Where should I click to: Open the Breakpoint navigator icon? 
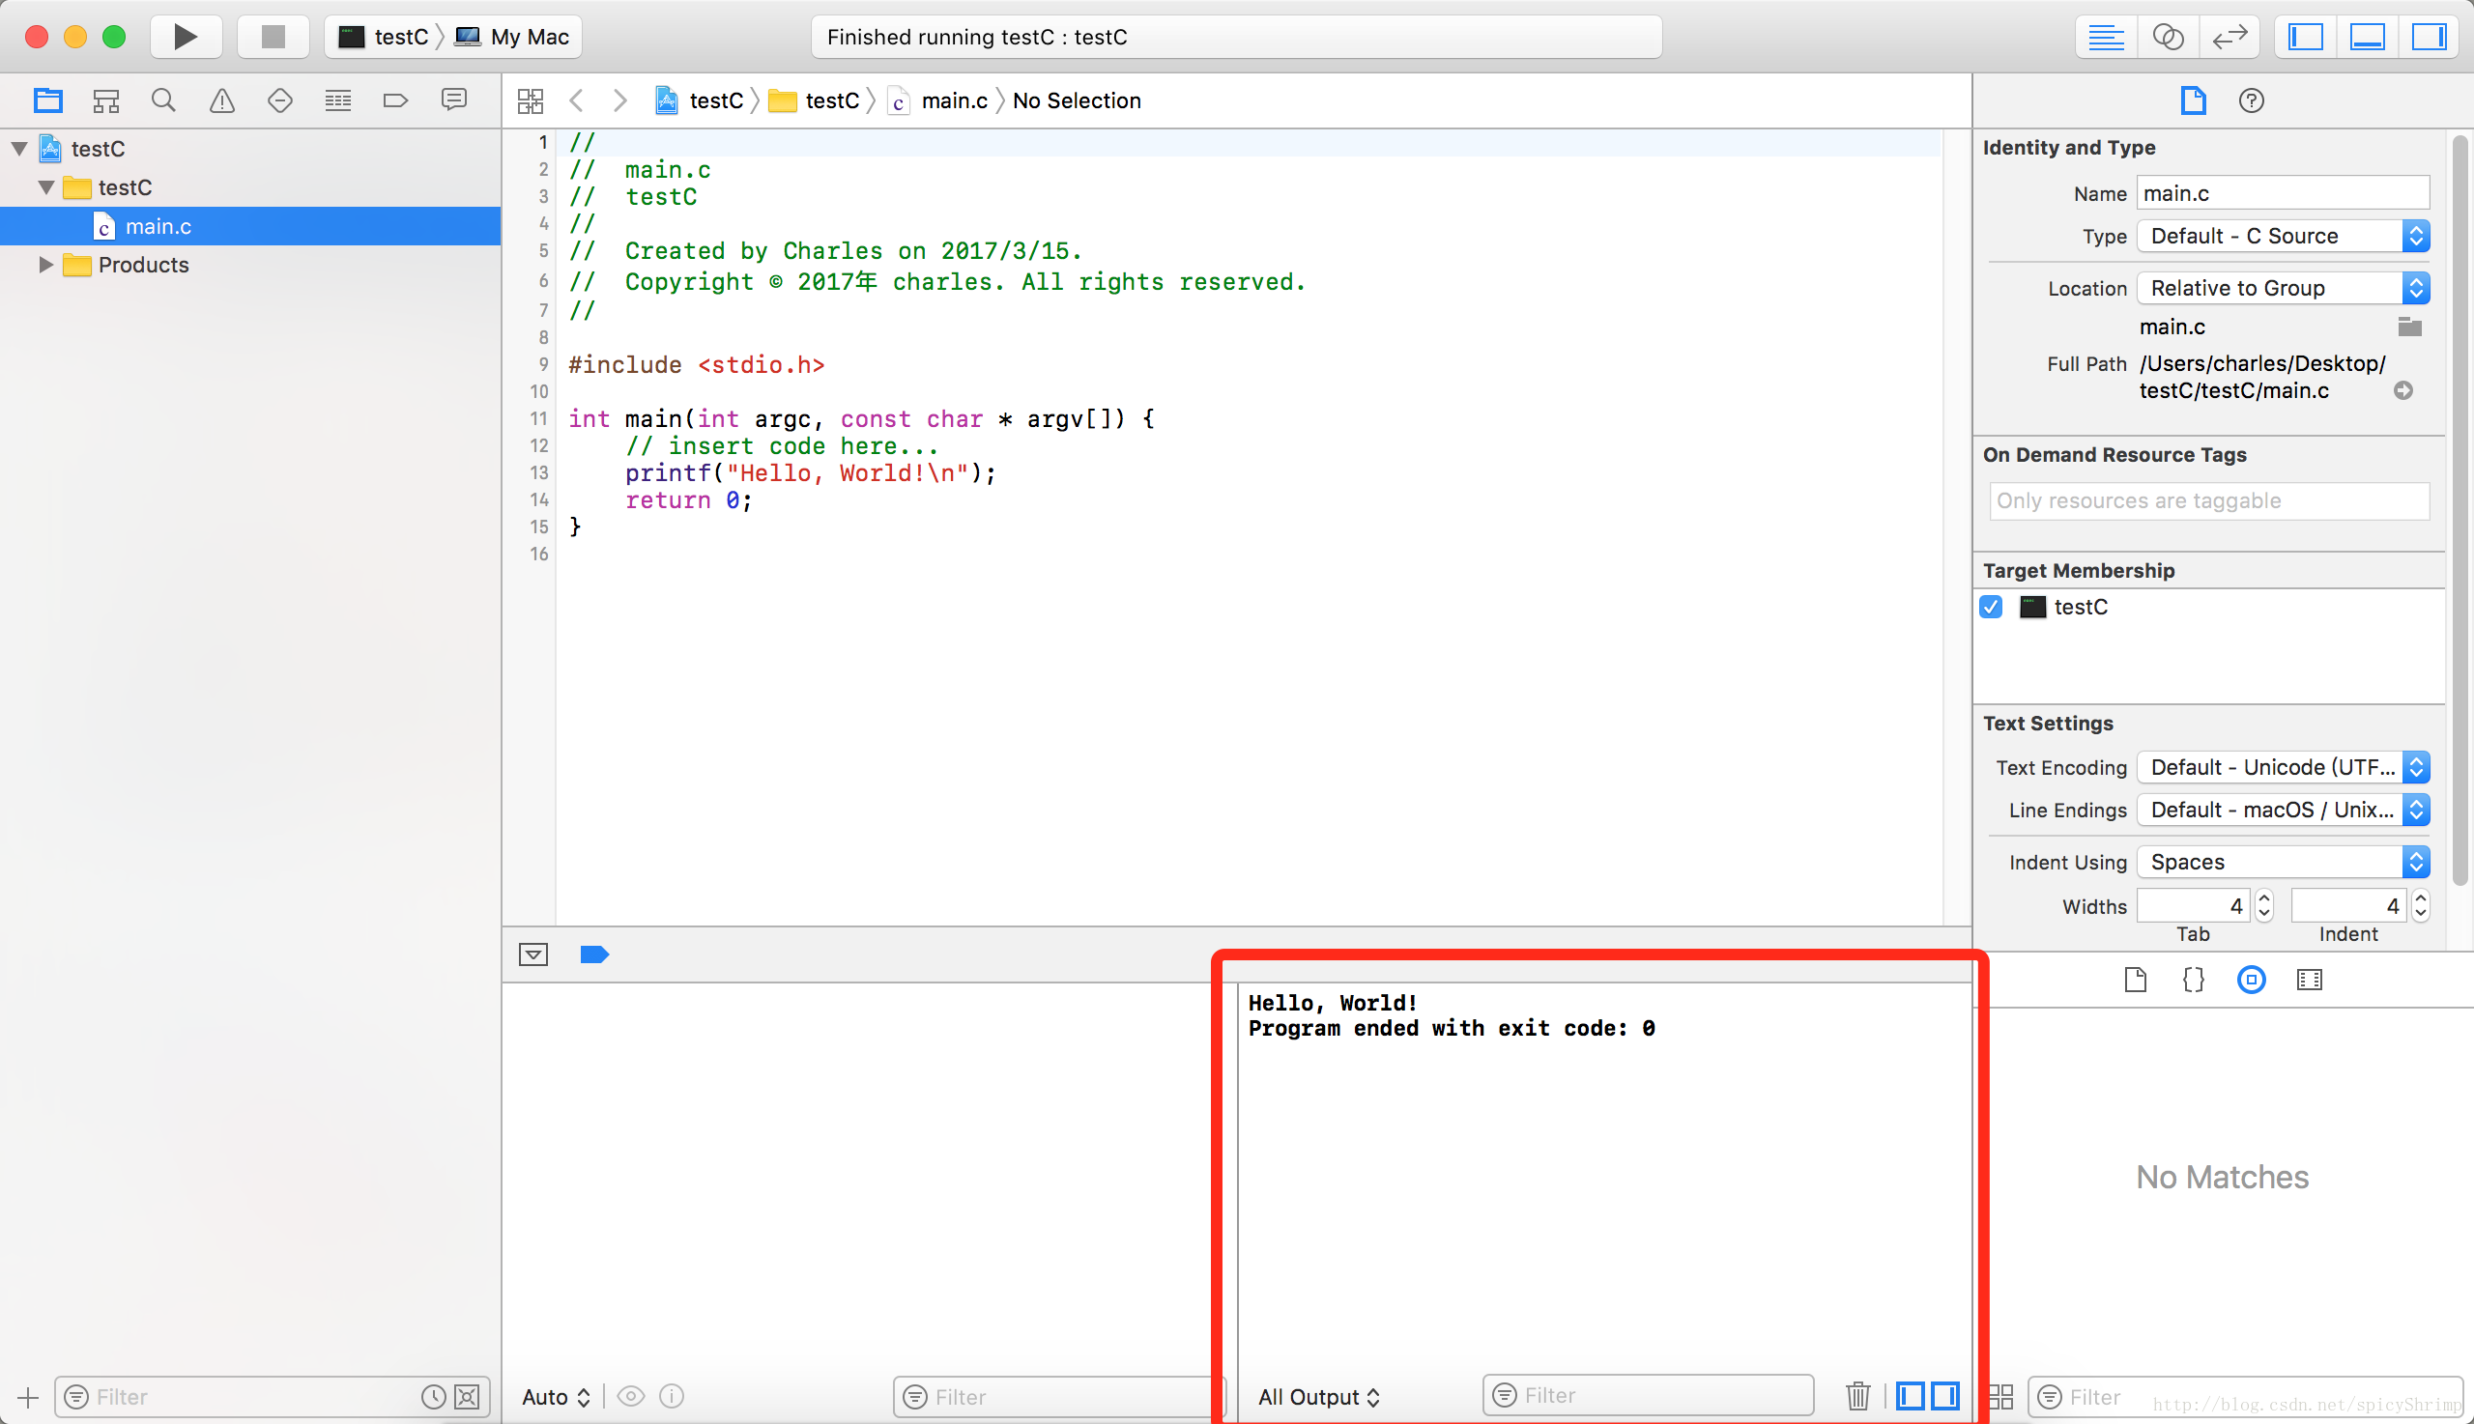click(395, 100)
